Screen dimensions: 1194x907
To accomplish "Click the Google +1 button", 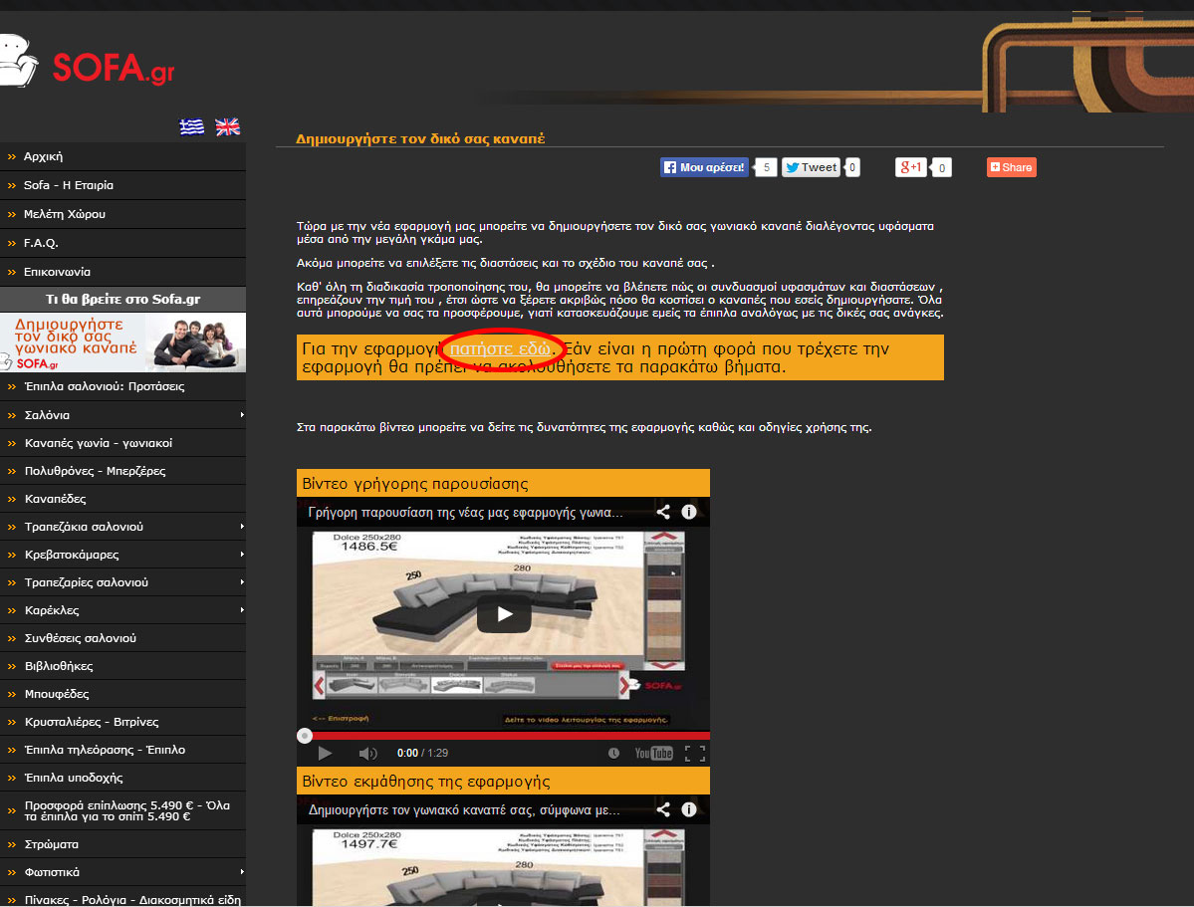I will (911, 167).
